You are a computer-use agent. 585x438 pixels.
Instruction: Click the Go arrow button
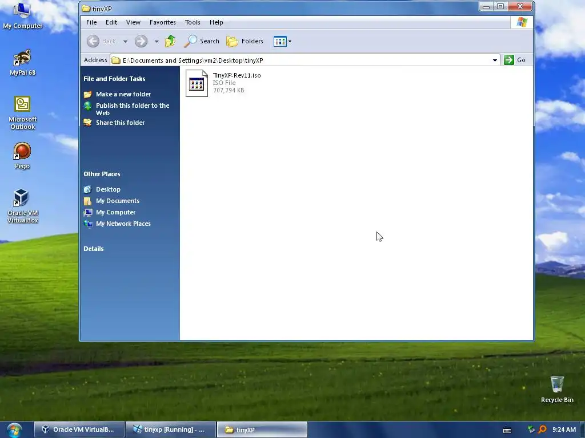(x=509, y=60)
